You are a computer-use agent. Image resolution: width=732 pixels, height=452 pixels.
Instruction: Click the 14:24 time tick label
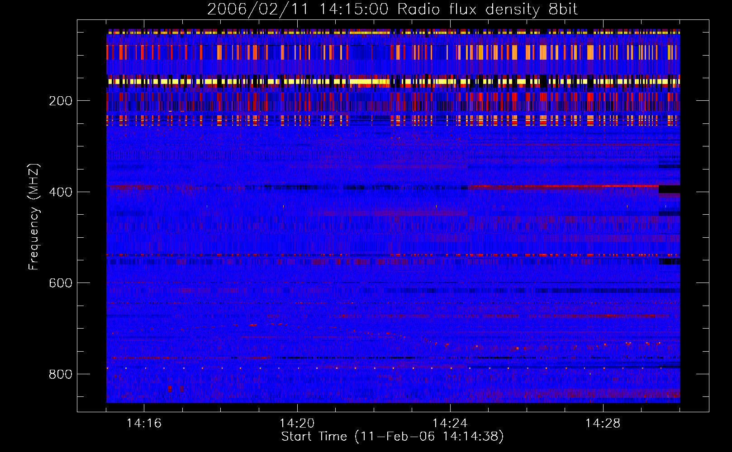click(450, 423)
